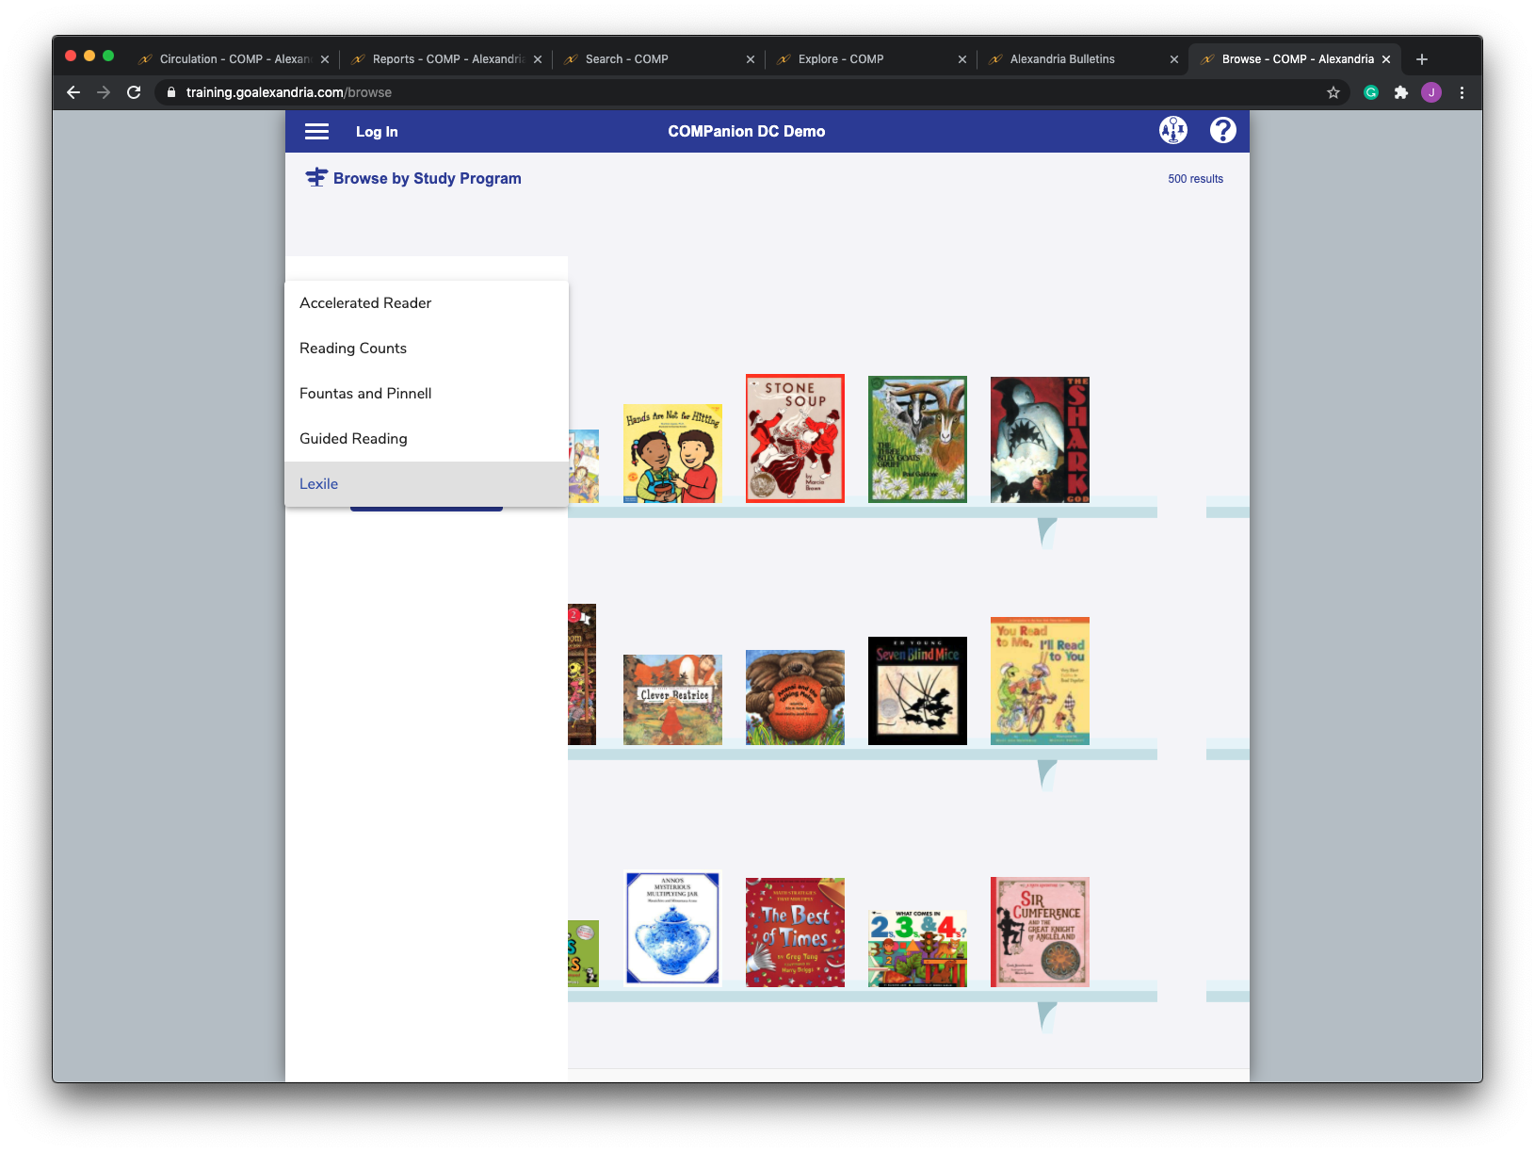Open the Clever Beatrice book cover
Image resolution: width=1535 pixels, height=1152 pixels.
pyautogui.click(x=672, y=700)
